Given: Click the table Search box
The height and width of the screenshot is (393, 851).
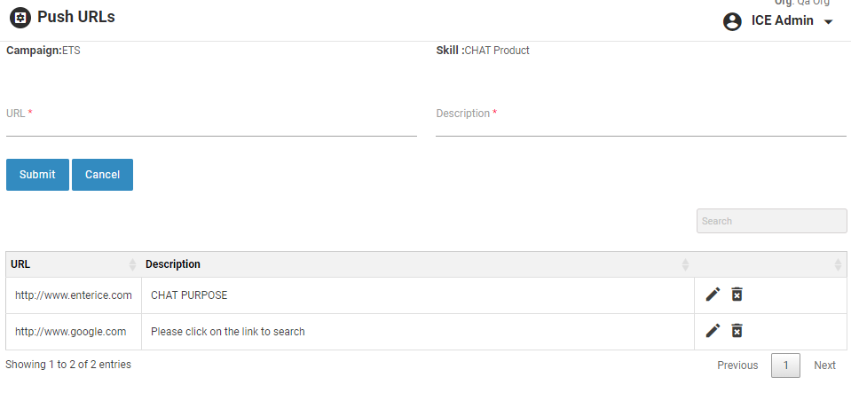Looking at the screenshot, I should point(771,221).
